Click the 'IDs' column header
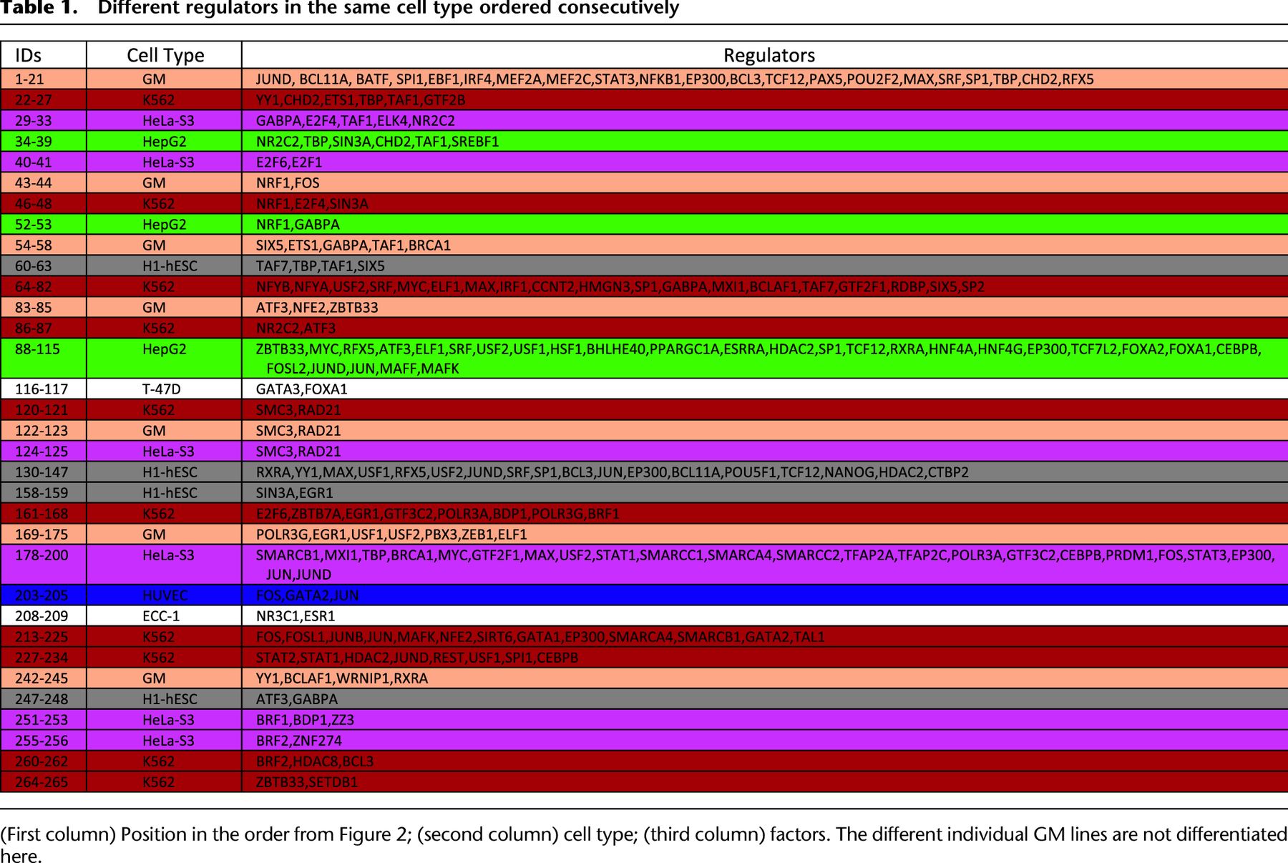Image resolution: width=1288 pixels, height=863 pixels. tap(29, 55)
